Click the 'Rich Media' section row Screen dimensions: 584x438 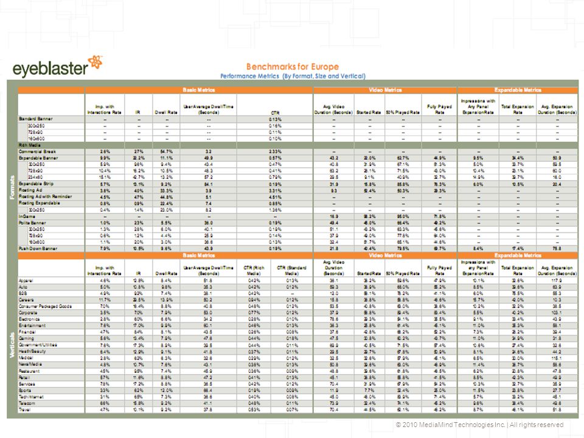tap(298, 145)
